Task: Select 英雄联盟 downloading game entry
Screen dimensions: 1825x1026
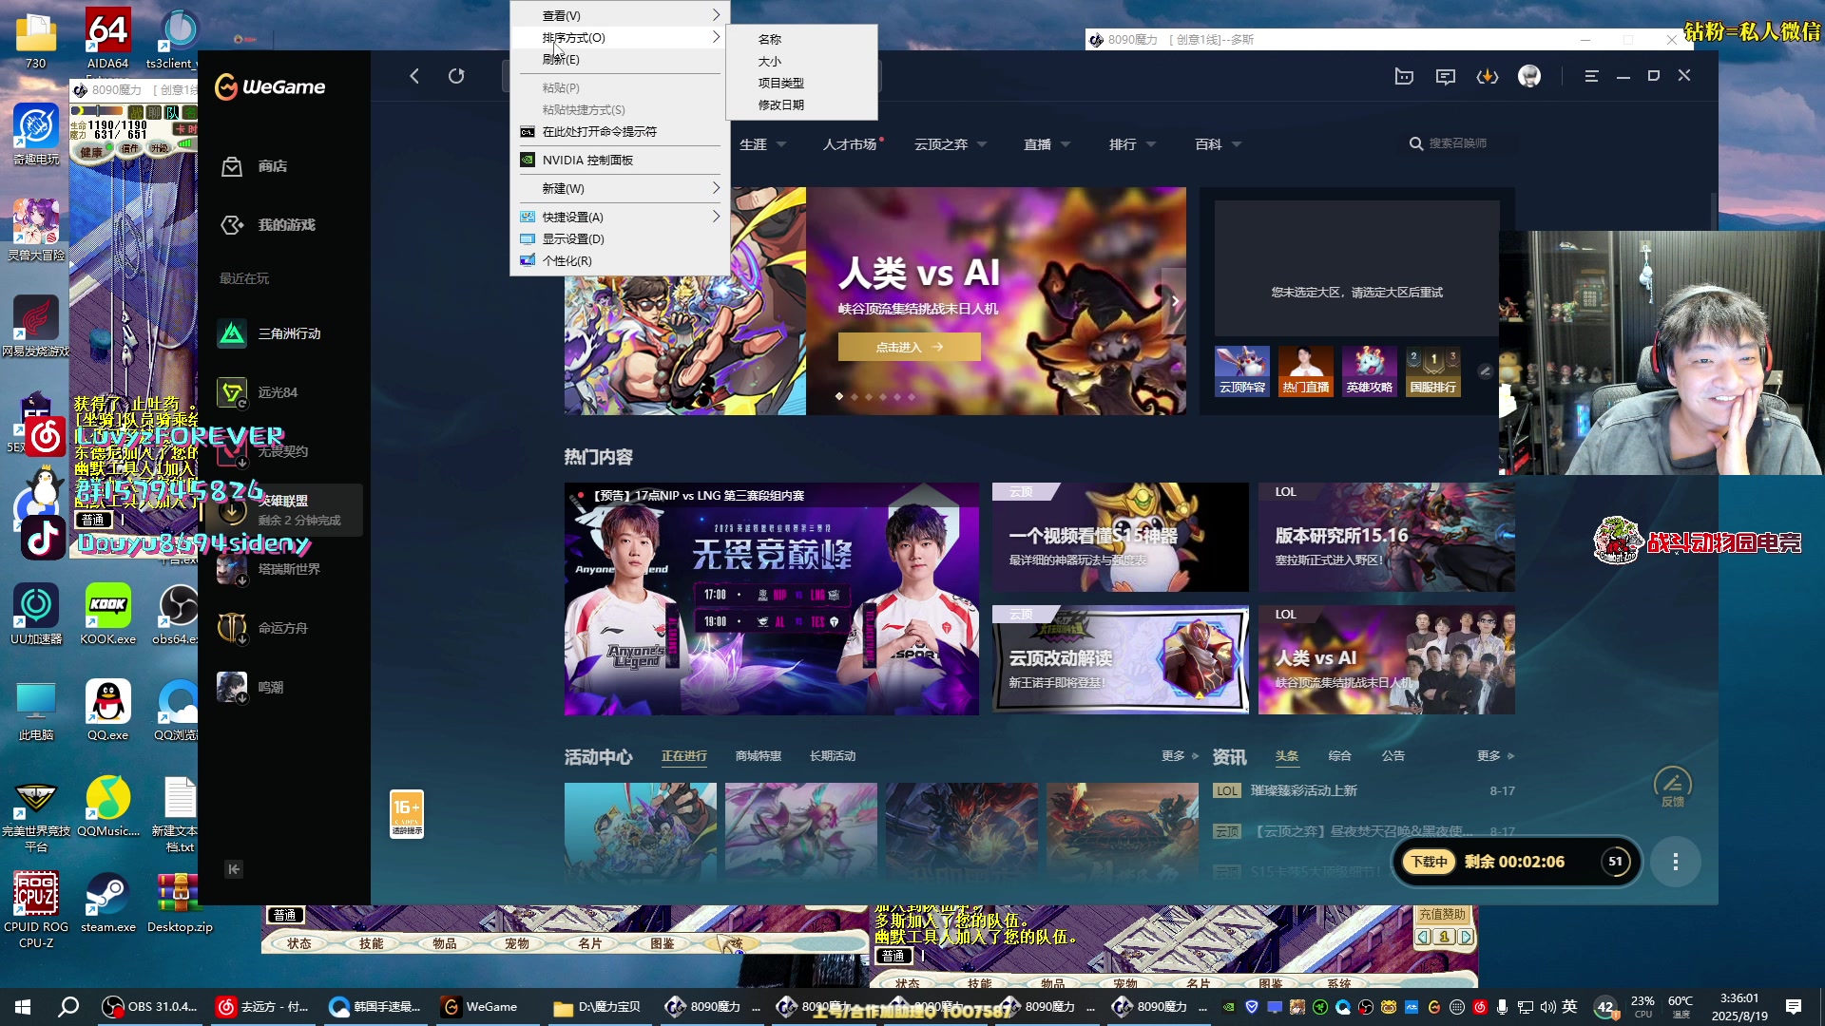Action: (x=283, y=510)
